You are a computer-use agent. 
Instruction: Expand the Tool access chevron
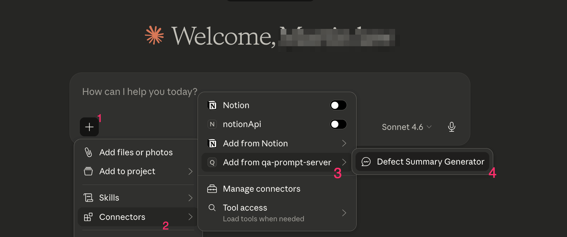coord(344,213)
